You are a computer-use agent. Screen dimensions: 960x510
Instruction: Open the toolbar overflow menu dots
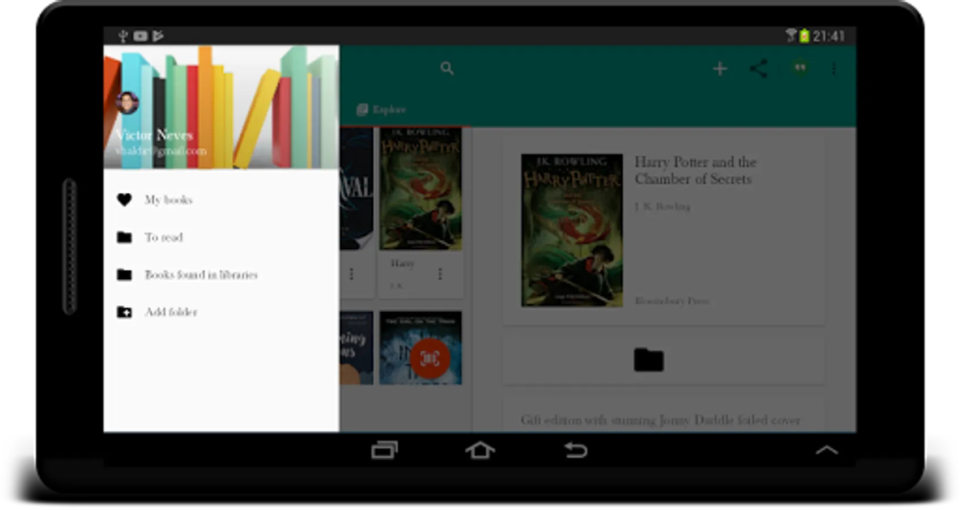tap(834, 69)
